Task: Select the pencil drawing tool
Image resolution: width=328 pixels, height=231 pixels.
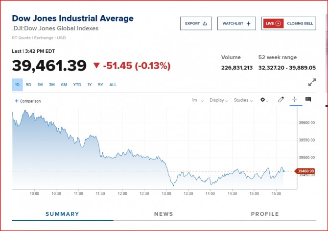Action: click(281, 100)
